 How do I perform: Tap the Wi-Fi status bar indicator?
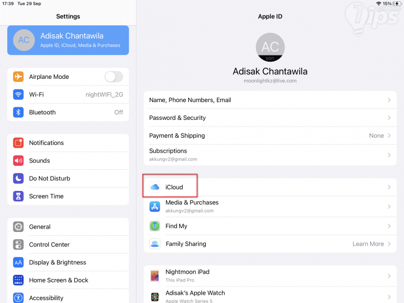(x=378, y=3)
